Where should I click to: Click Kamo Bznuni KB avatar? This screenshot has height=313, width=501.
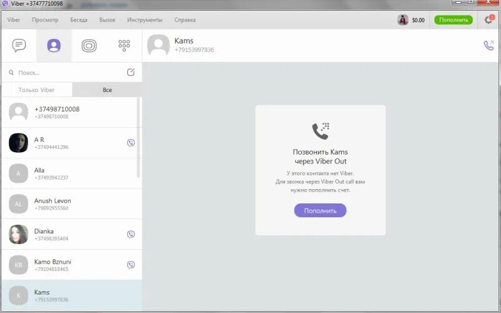click(18, 265)
